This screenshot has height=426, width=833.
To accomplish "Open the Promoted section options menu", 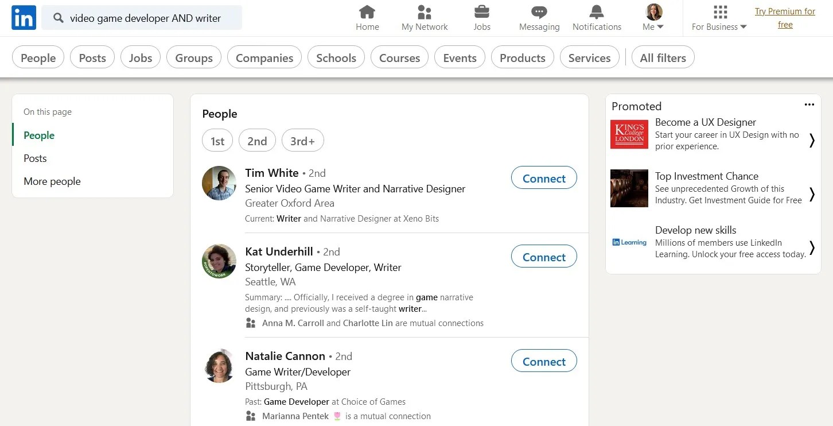I will (x=809, y=104).
